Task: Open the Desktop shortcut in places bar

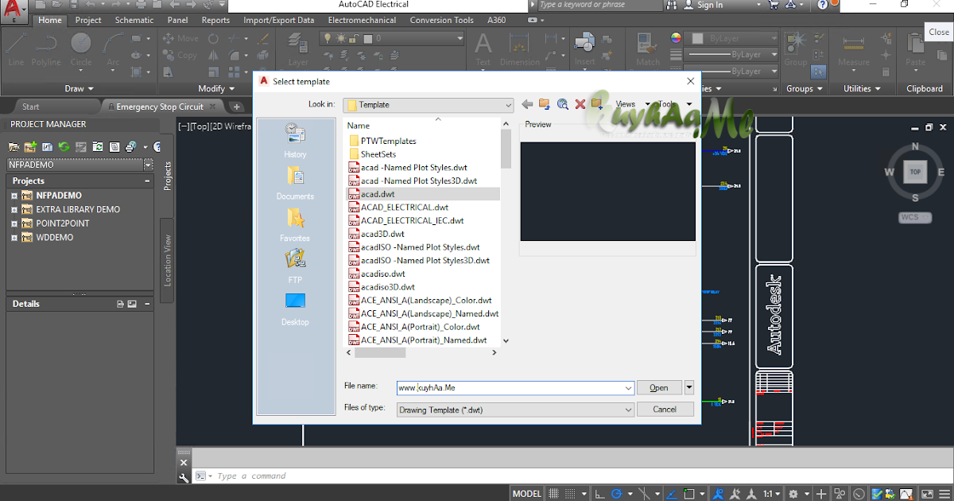Action: tap(295, 309)
